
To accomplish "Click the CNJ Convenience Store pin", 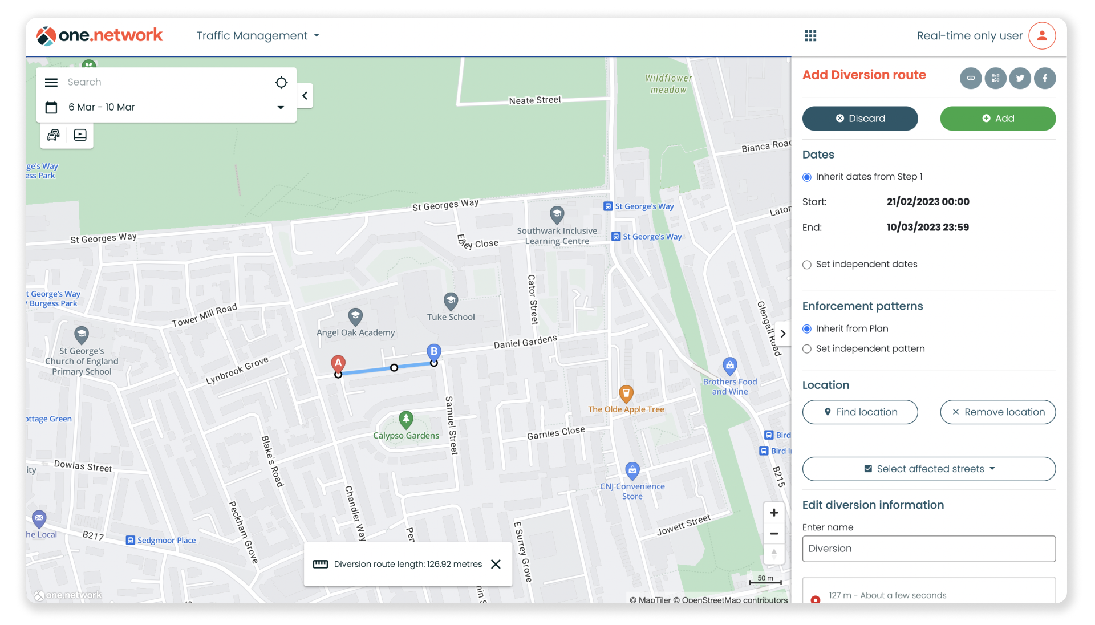I will tap(632, 471).
